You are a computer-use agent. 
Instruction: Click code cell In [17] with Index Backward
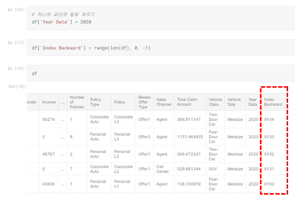tap(161, 48)
